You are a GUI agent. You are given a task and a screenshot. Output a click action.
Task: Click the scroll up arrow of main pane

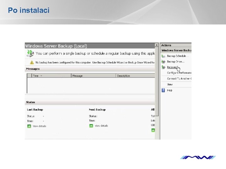[x=157, y=45]
